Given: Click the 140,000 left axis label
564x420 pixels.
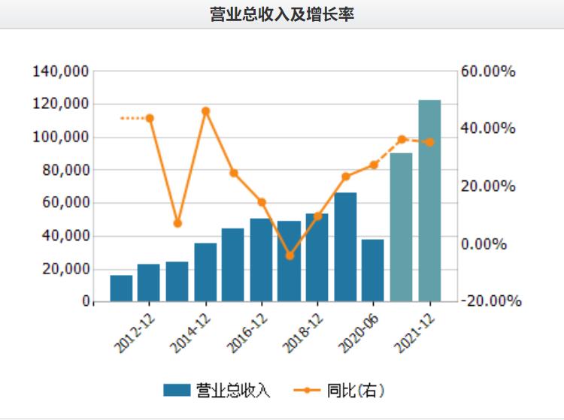Looking at the screenshot, I should click(x=60, y=71).
